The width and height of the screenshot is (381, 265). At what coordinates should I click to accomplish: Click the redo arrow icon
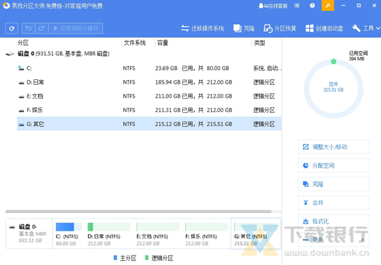(x=42, y=29)
